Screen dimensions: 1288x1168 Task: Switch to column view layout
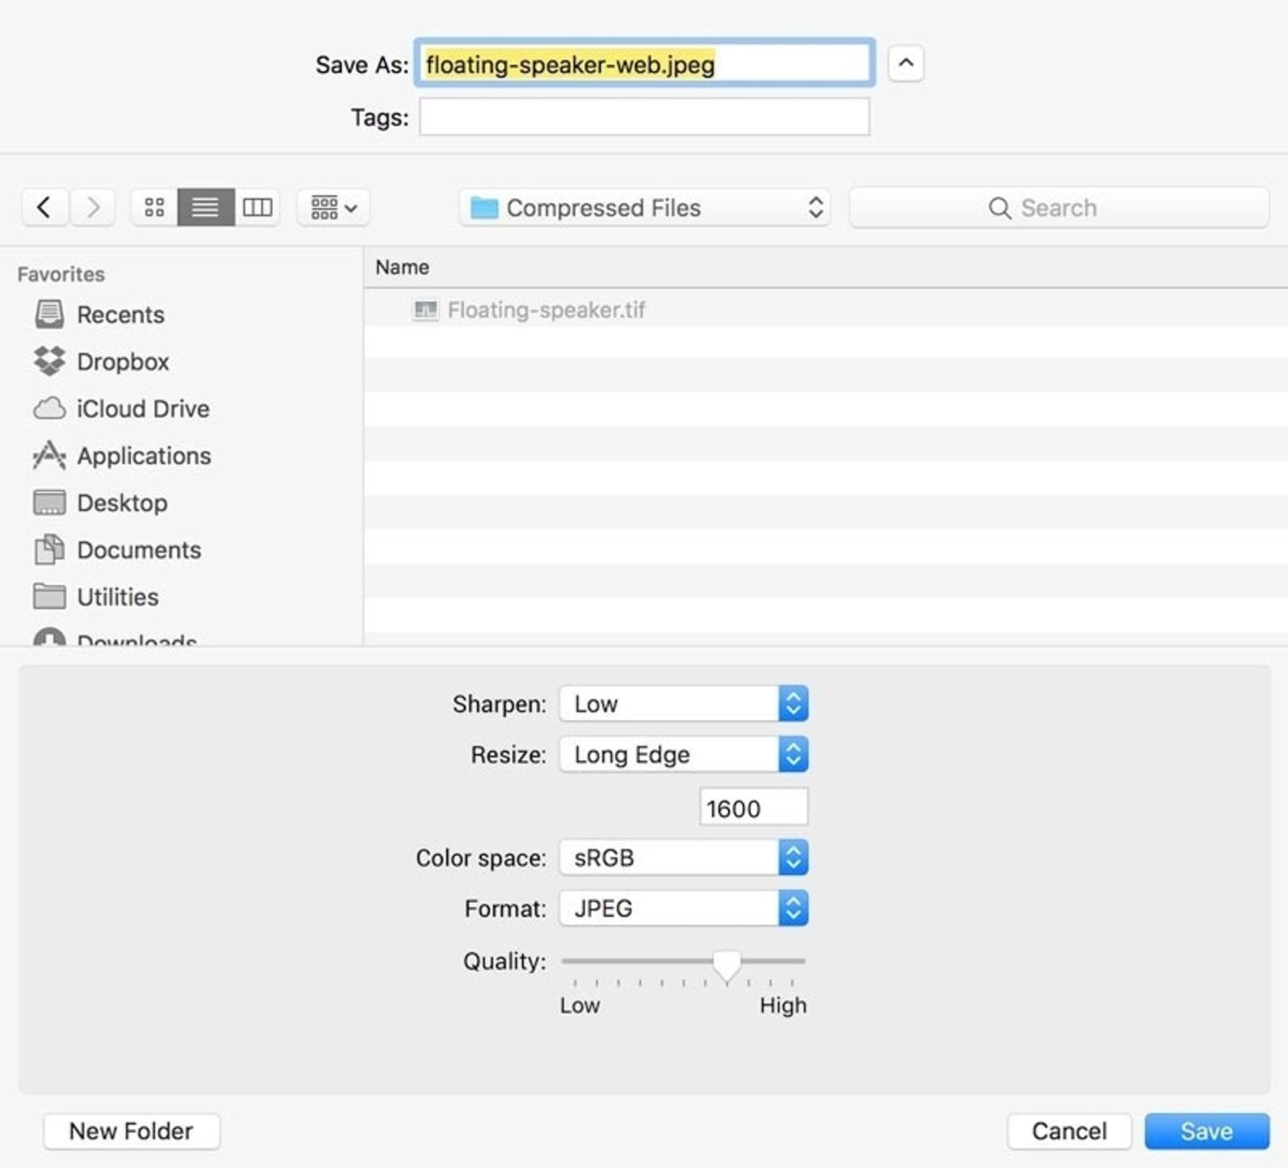click(257, 206)
